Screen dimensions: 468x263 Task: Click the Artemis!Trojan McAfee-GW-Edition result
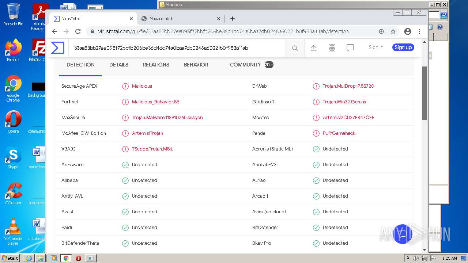coord(148,133)
